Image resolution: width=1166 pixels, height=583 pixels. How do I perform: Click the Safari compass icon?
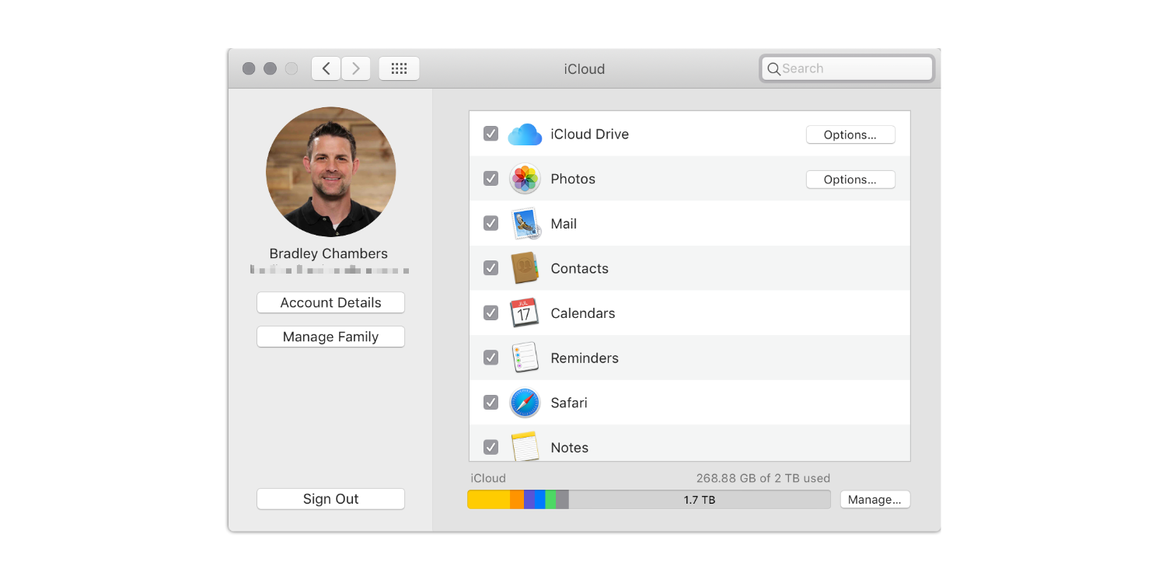[x=525, y=403]
